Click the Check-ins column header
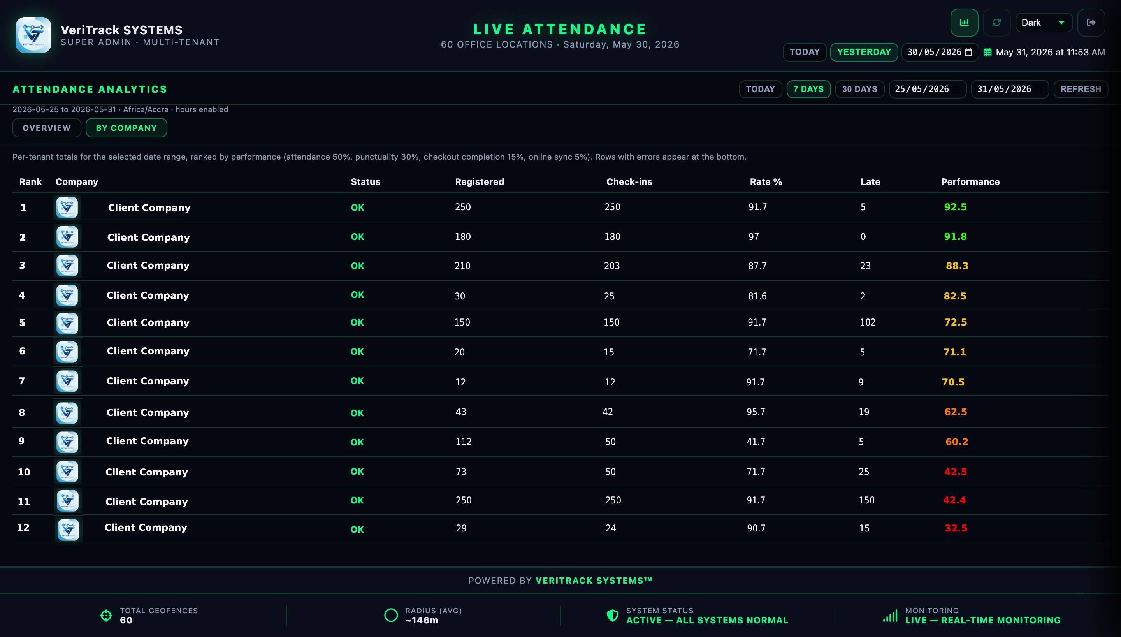Viewport: 1121px width, 637px height. point(629,182)
